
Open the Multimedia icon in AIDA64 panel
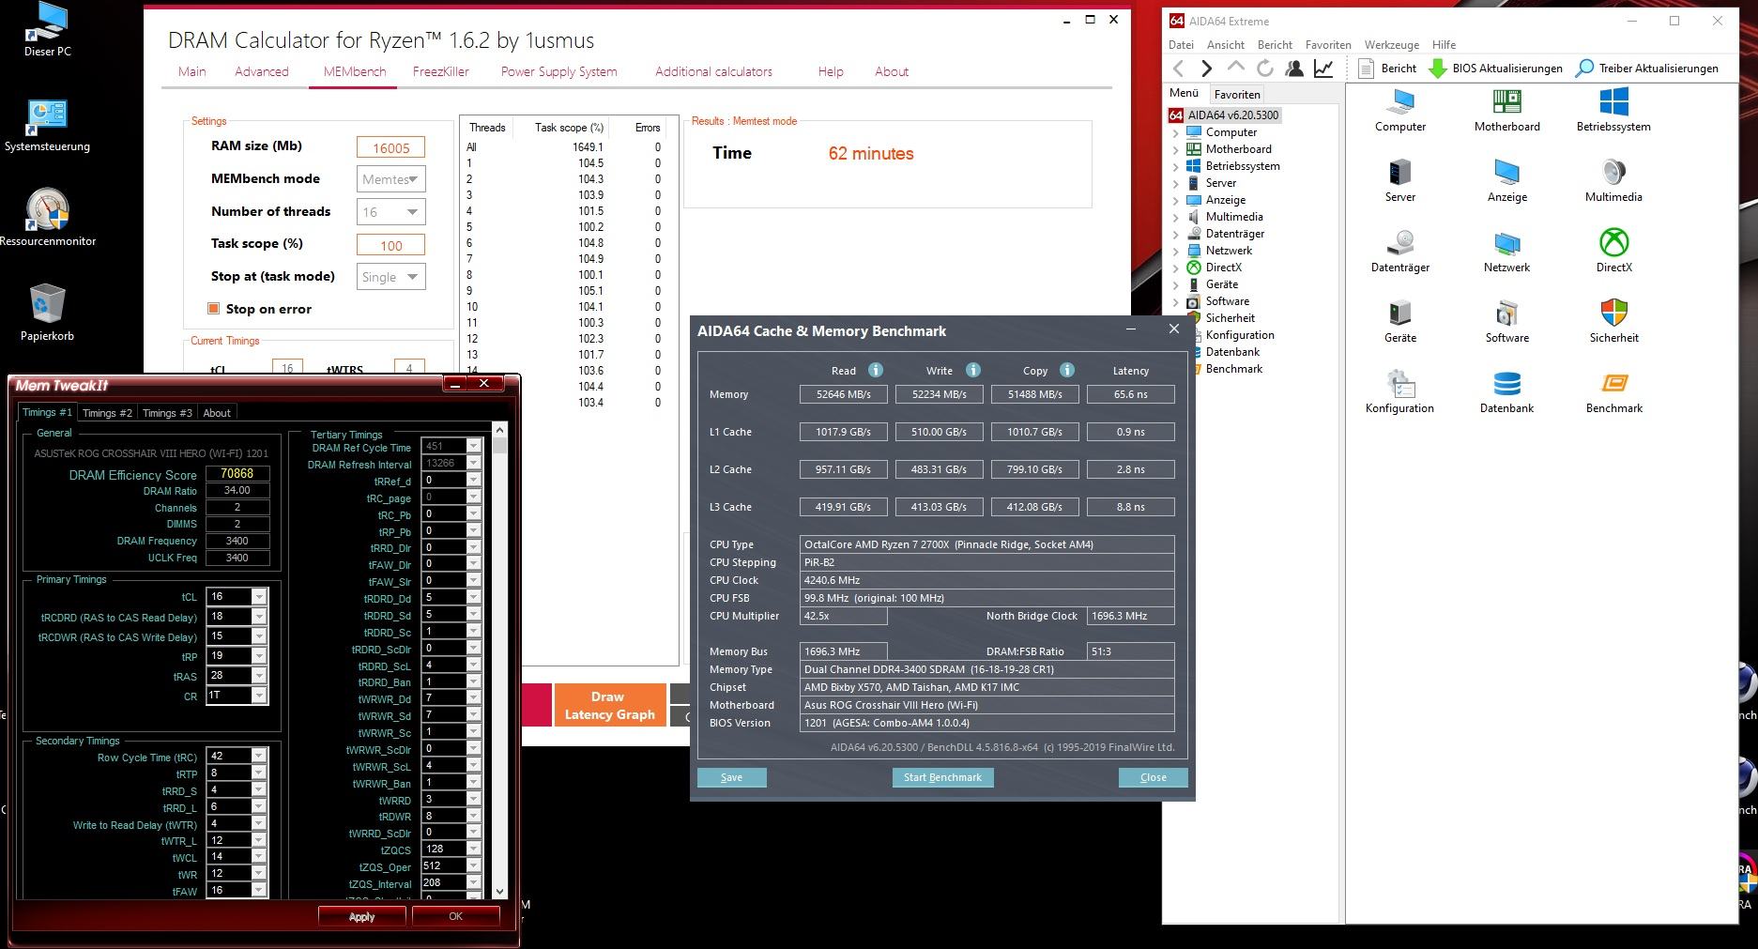(x=1613, y=181)
